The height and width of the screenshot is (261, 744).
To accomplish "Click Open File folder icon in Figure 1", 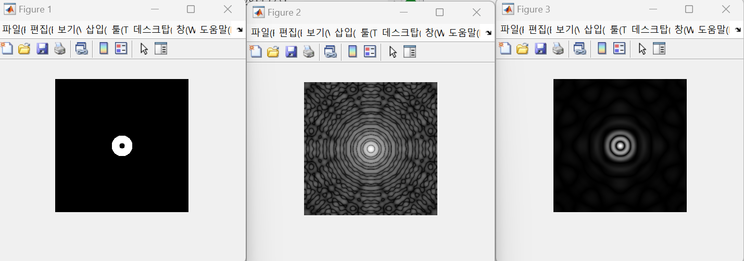I will pos(24,49).
